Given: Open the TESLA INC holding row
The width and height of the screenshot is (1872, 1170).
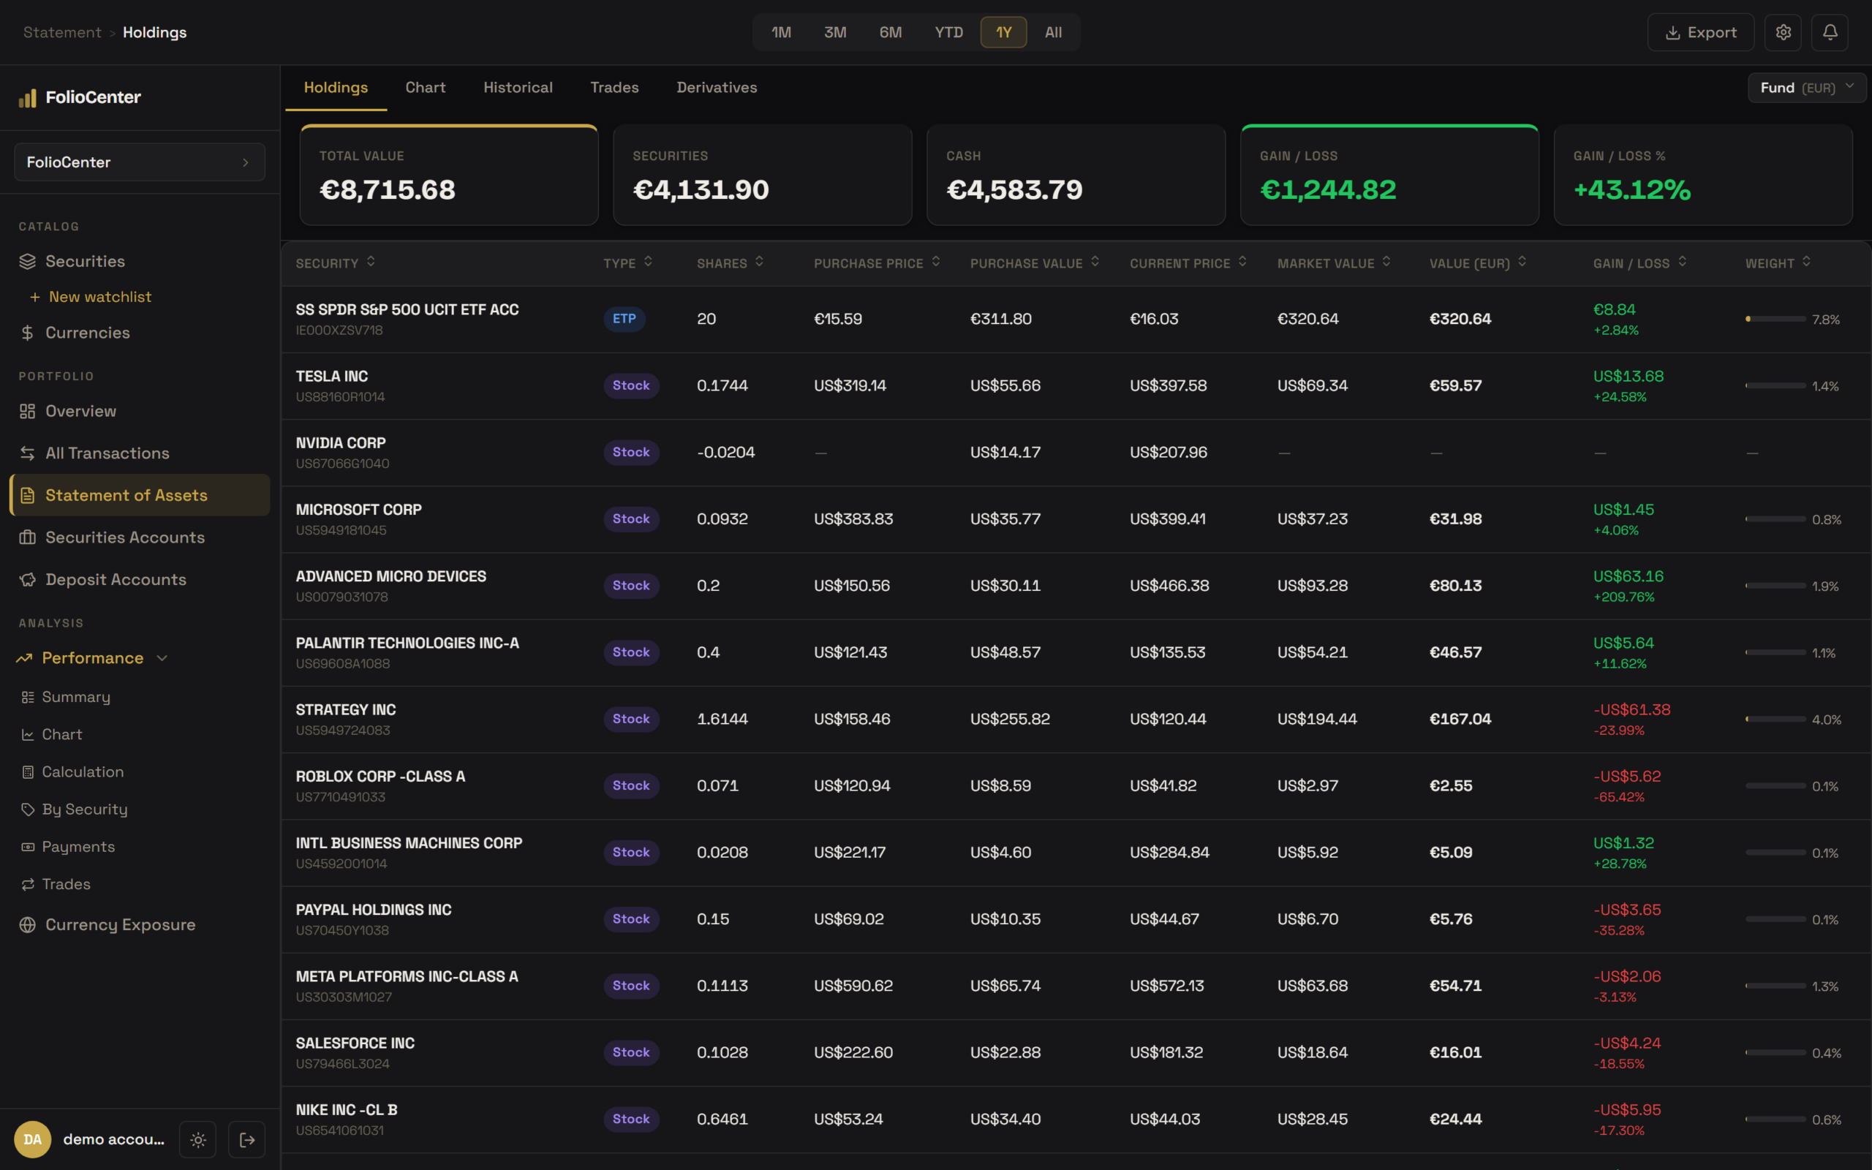Looking at the screenshot, I should [x=1075, y=386].
